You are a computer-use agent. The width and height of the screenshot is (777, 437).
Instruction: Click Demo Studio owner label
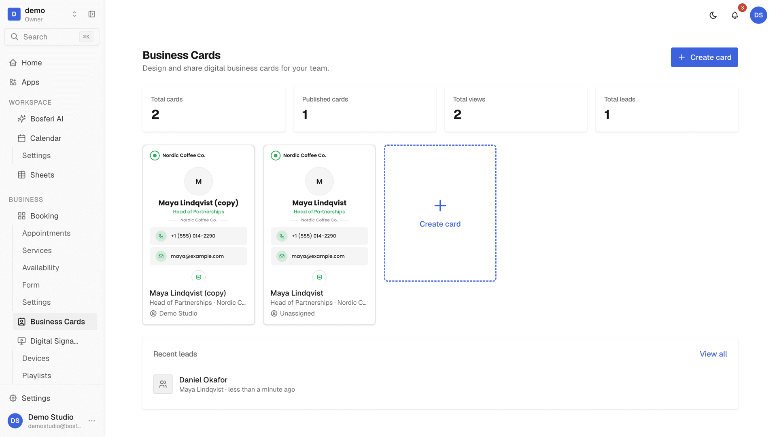pyautogui.click(x=174, y=314)
